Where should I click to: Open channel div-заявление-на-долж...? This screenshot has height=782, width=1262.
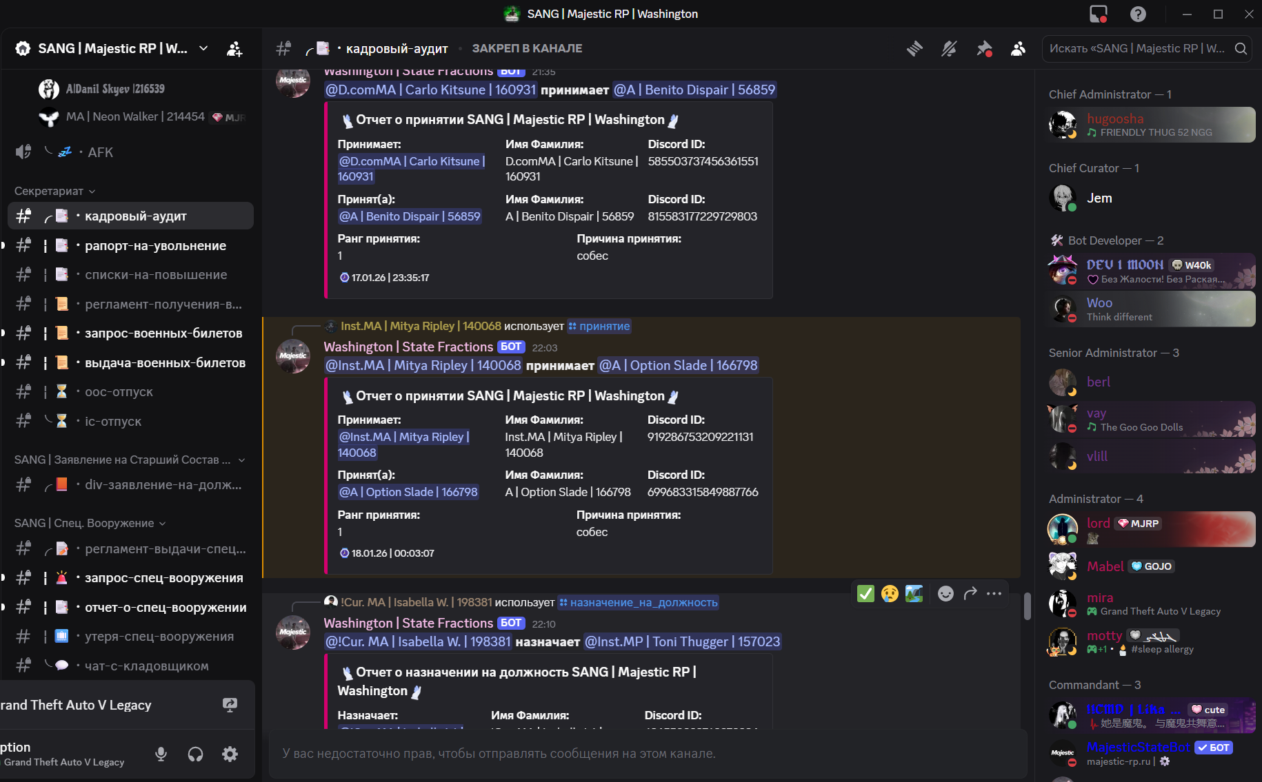[x=130, y=485]
